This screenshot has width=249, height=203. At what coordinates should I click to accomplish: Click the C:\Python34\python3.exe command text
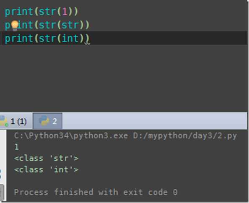71,136
